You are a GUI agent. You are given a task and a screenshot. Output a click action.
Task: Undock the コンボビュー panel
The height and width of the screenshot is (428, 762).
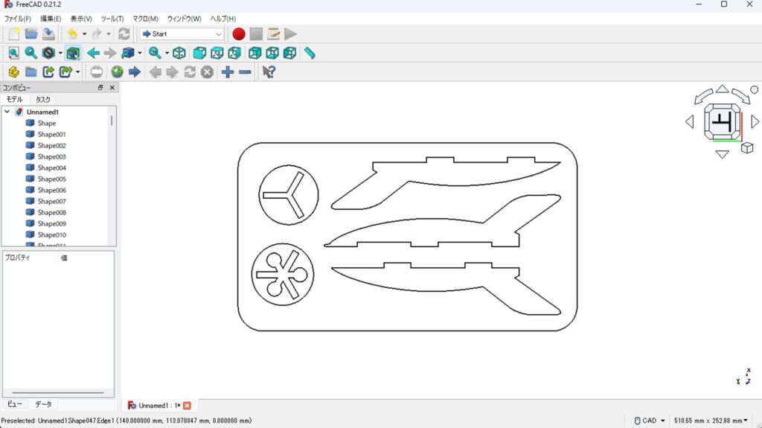click(x=100, y=88)
